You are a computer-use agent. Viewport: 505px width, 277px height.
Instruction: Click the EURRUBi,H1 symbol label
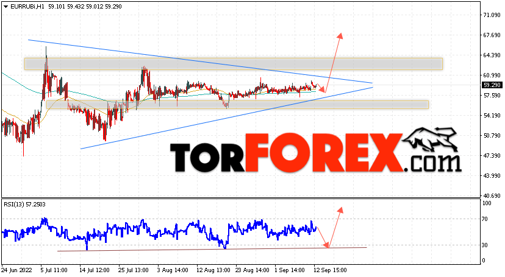27,7
